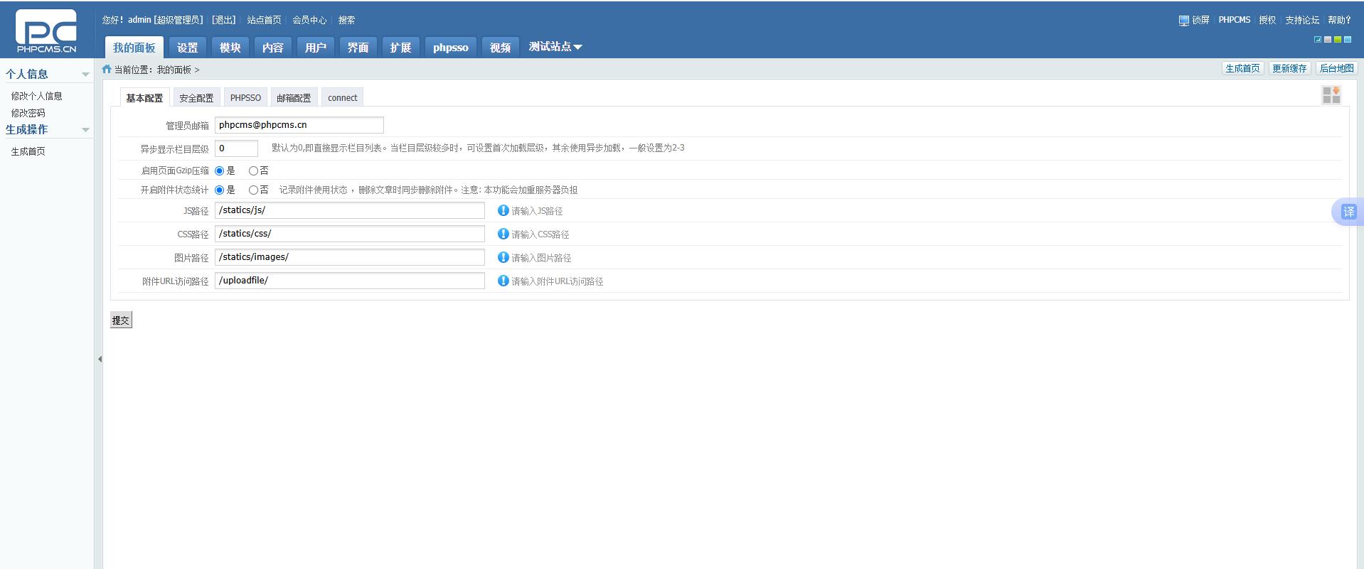Viewport: 1364px width, 569px height.
Task: Open the quick panel grid icon with orange arrow
Action: click(1331, 95)
